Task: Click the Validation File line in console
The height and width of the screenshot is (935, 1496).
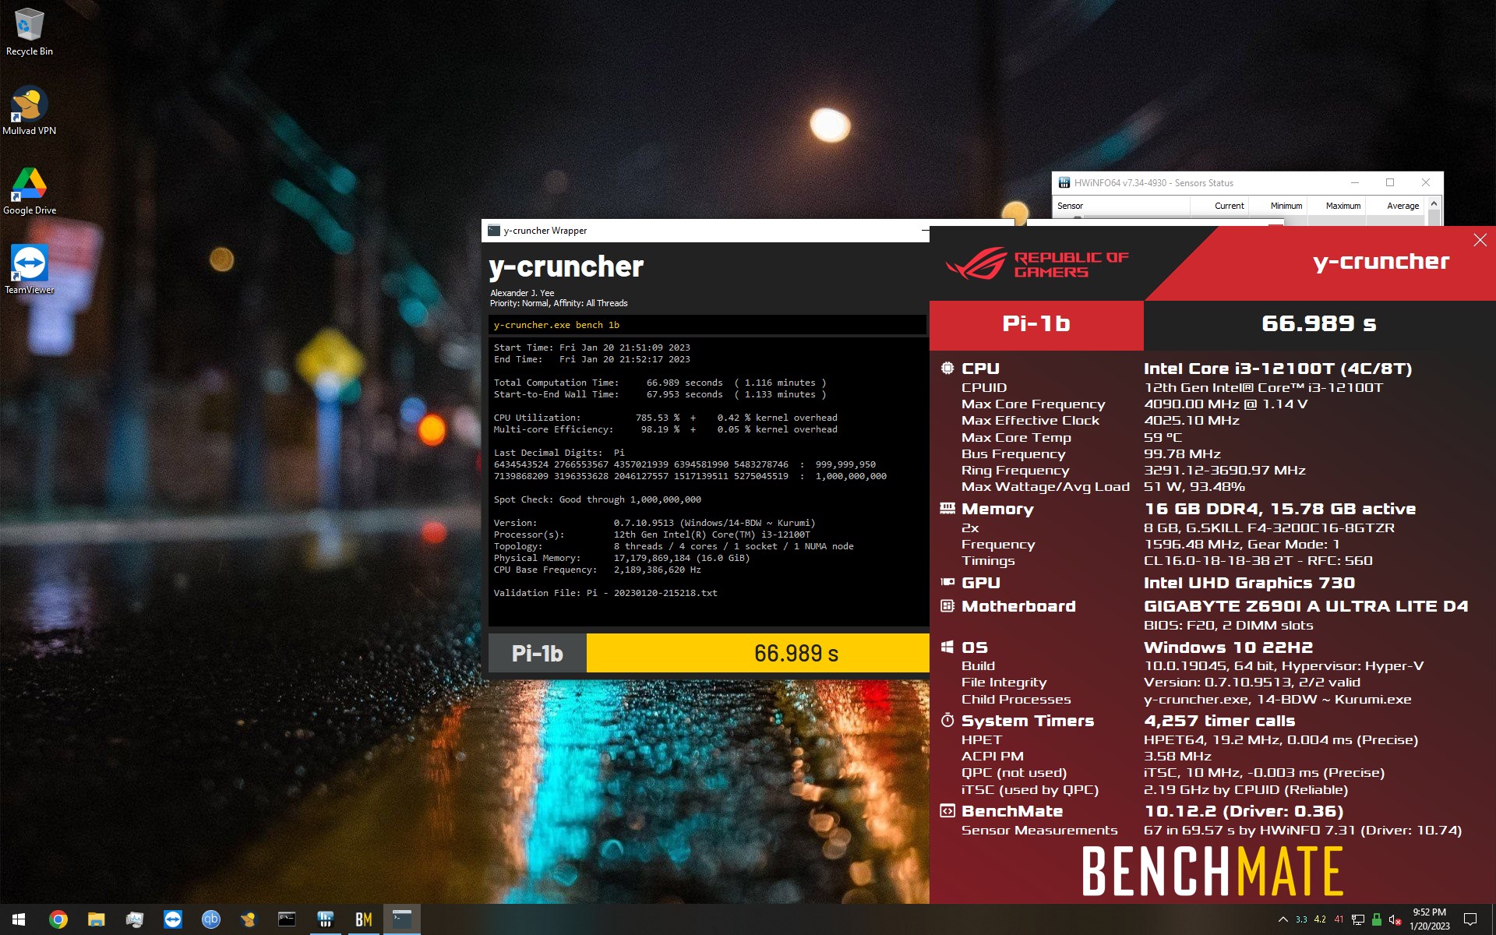Action: (x=605, y=593)
